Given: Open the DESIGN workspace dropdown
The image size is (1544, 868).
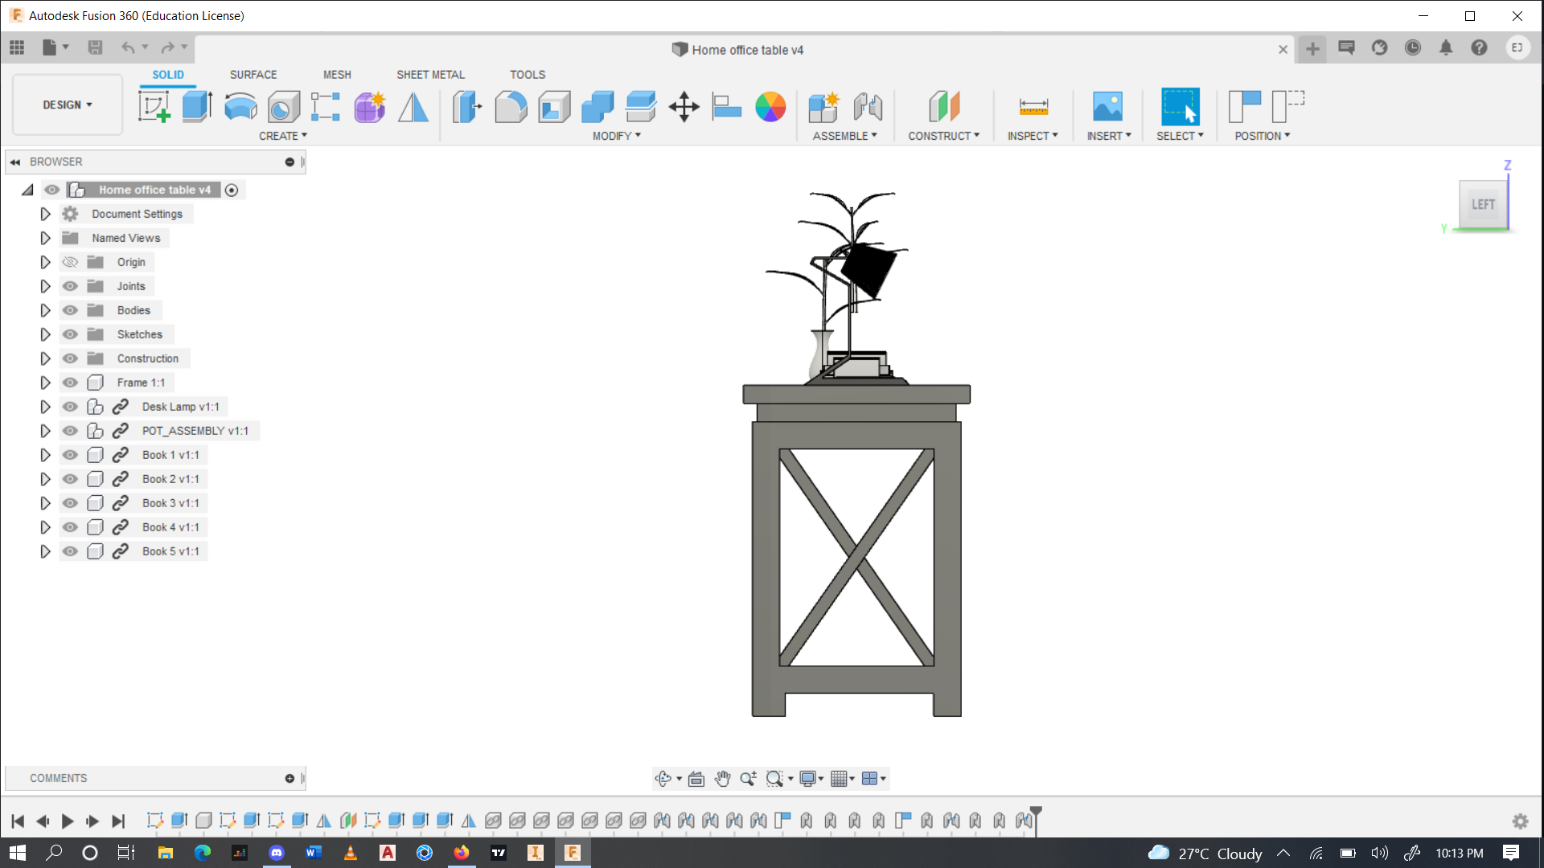Looking at the screenshot, I should tap(68, 104).
